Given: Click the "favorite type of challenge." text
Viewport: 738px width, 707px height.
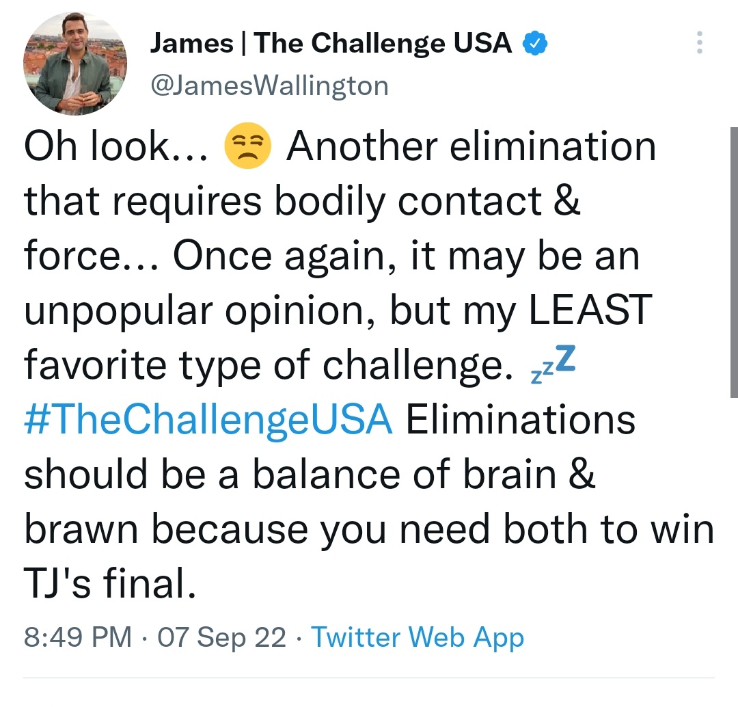Looking at the screenshot, I should [x=269, y=366].
